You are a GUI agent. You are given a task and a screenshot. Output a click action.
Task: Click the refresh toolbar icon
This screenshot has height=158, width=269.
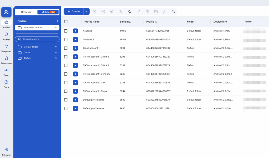pyautogui.click(x=130, y=12)
